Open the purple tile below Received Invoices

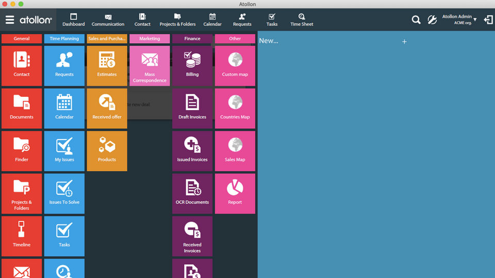(192, 269)
